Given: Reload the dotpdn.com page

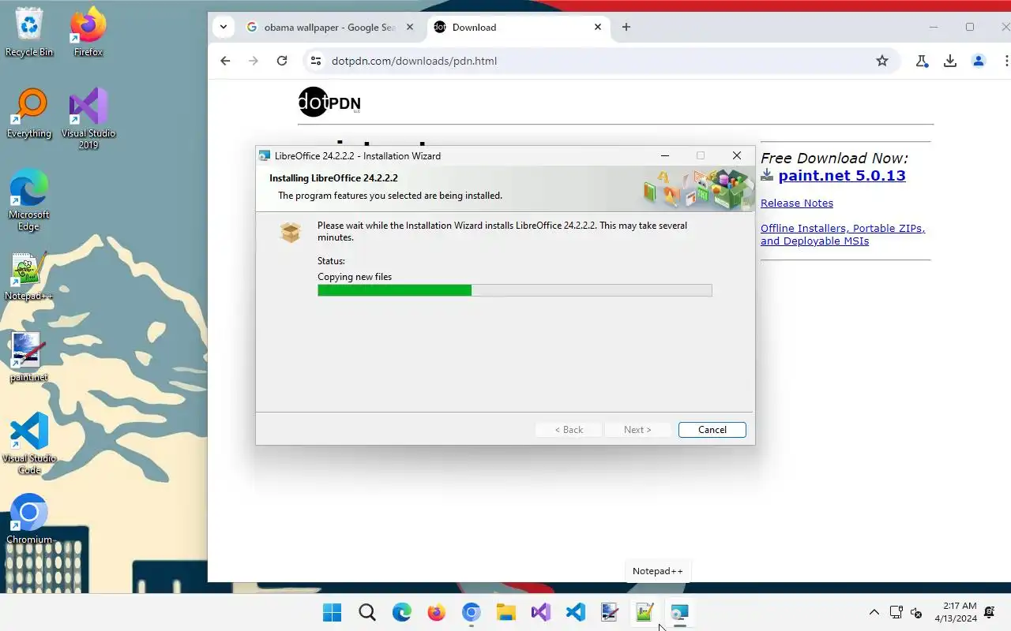Looking at the screenshot, I should 282,61.
